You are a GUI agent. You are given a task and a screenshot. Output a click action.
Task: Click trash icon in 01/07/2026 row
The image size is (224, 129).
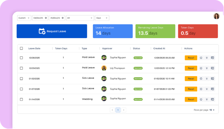click(207, 89)
